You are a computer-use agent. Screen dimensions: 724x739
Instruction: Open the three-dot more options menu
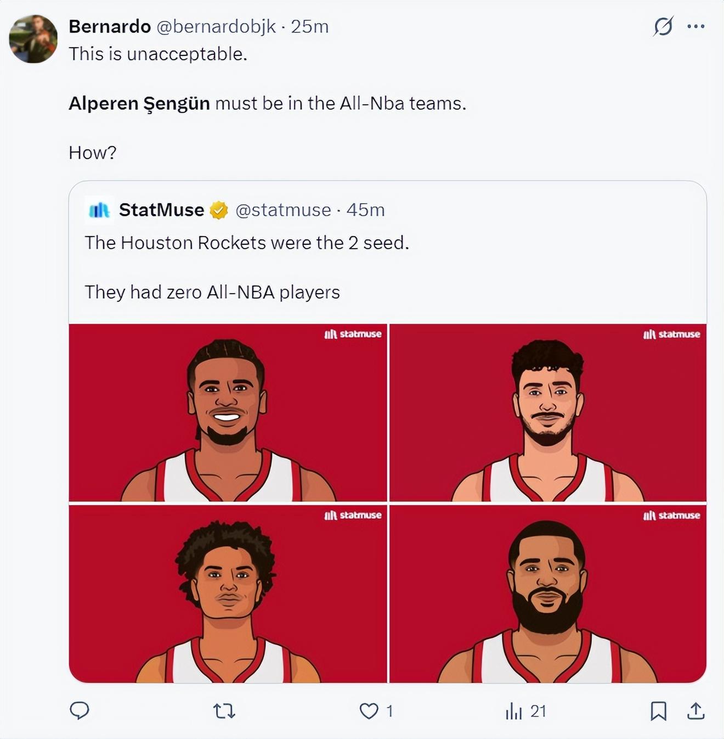(x=695, y=26)
